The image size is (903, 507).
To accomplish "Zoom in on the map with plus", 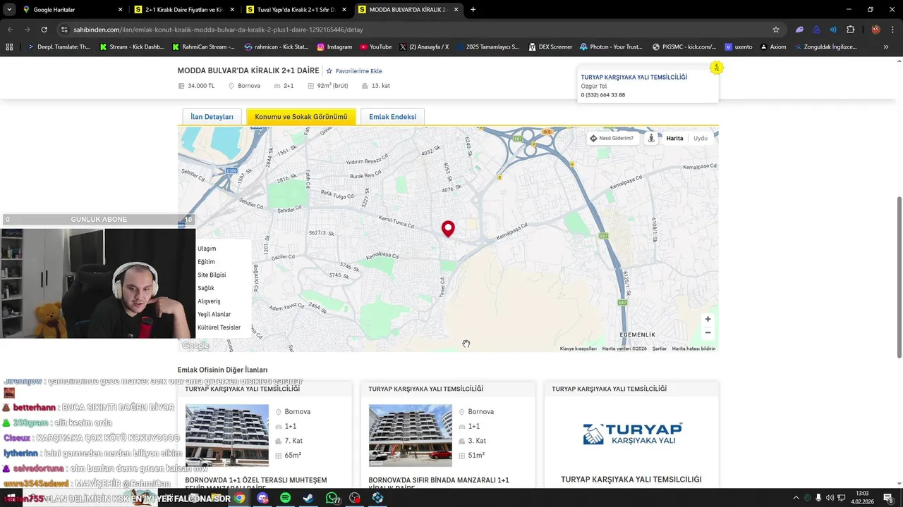I will click(x=708, y=319).
